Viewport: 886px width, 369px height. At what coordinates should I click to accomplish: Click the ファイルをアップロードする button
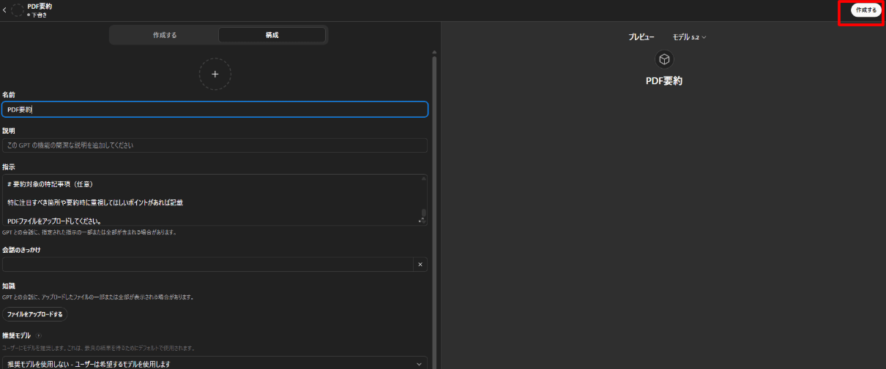click(x=34, y=314)
